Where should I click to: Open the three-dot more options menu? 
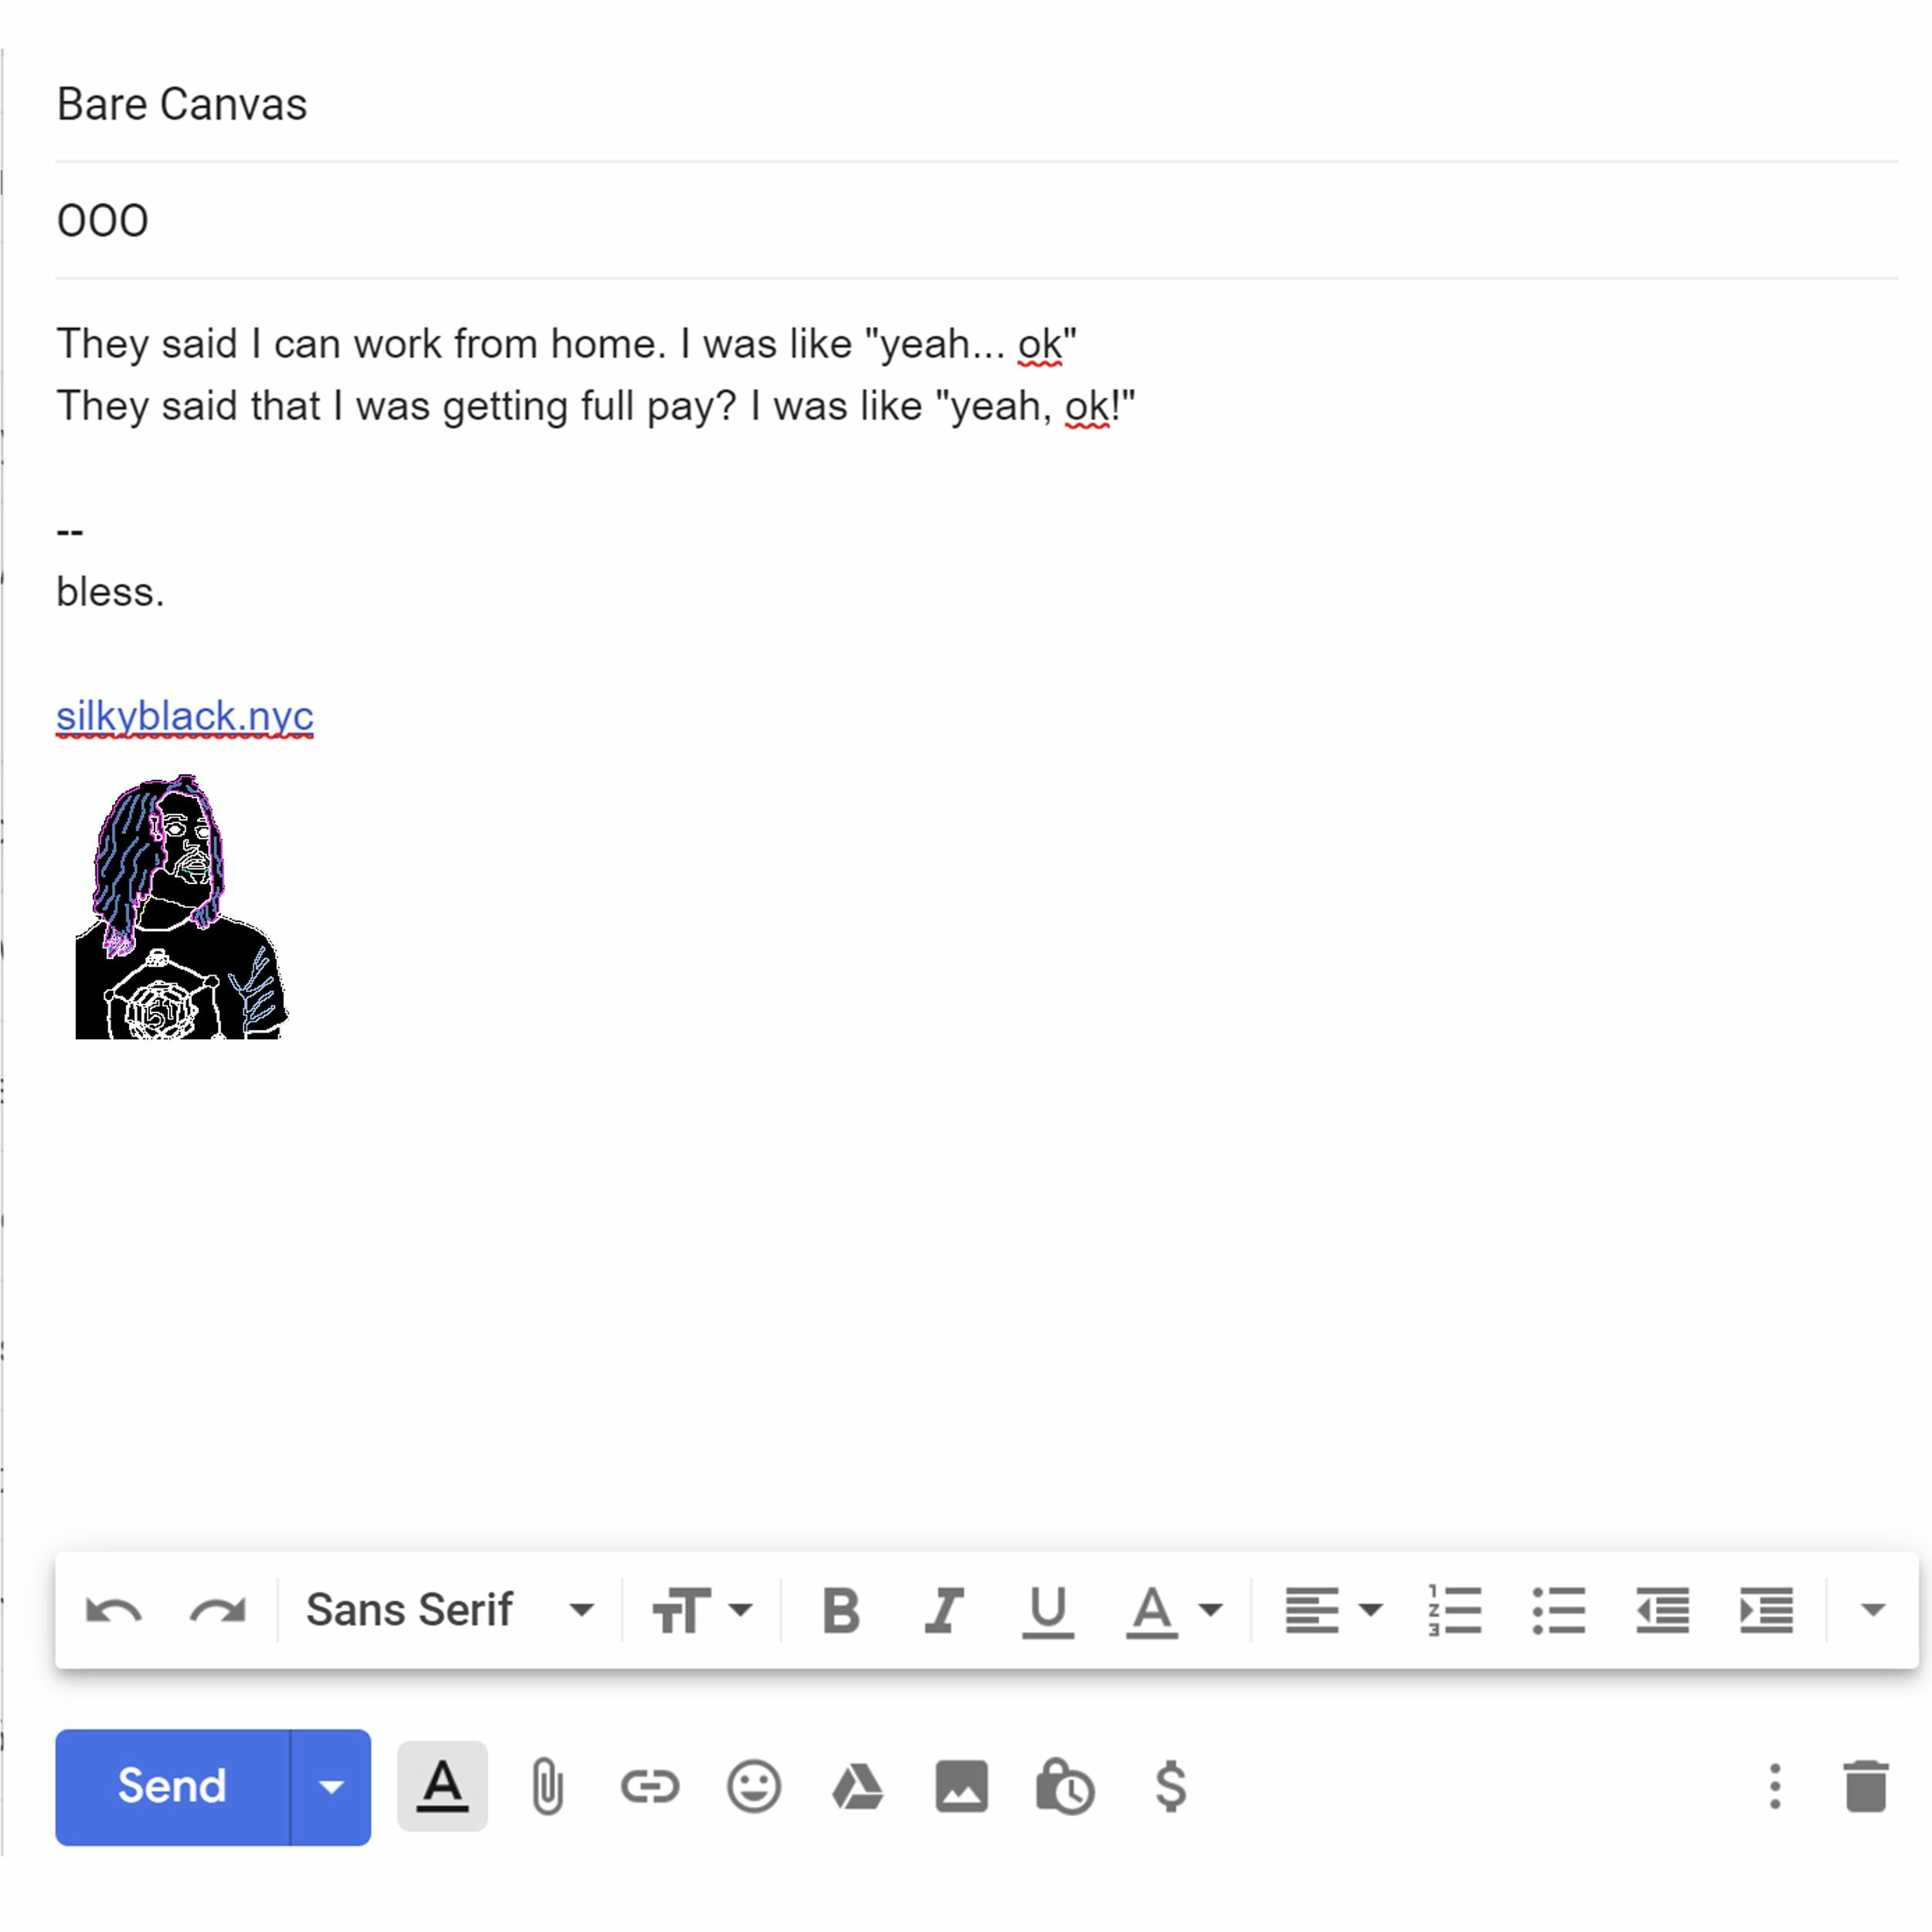click(x=1775, y=1787)
